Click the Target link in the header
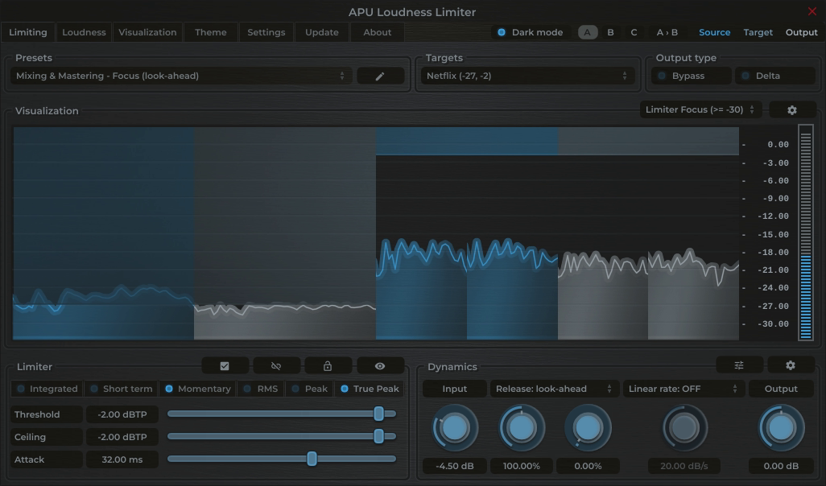 coord(758,32)
